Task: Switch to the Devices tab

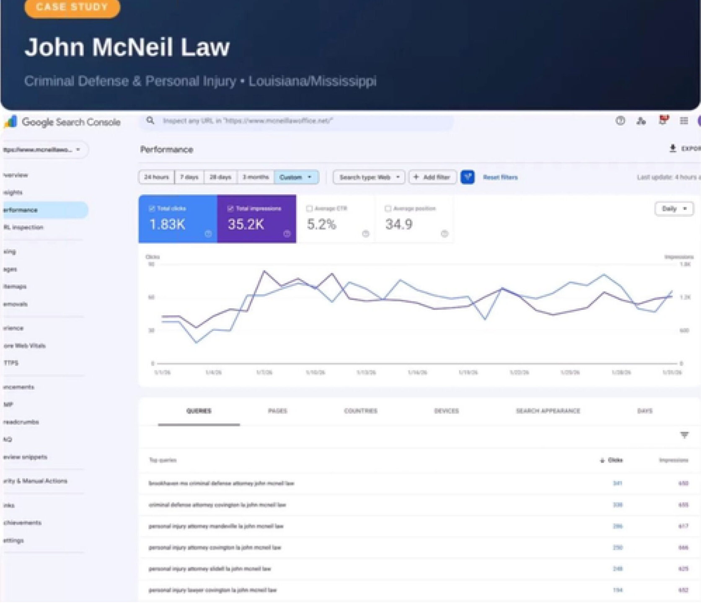Action: coord(446,411)
